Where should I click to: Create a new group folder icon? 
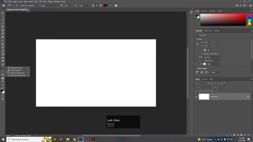(242, 135)
